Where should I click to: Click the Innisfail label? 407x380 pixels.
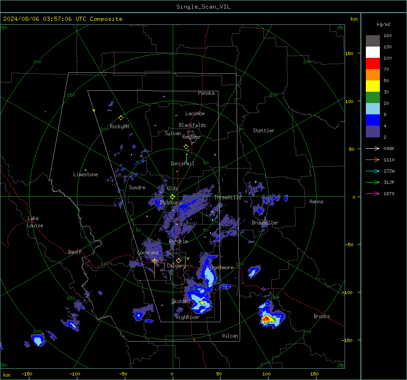(182, 164)
